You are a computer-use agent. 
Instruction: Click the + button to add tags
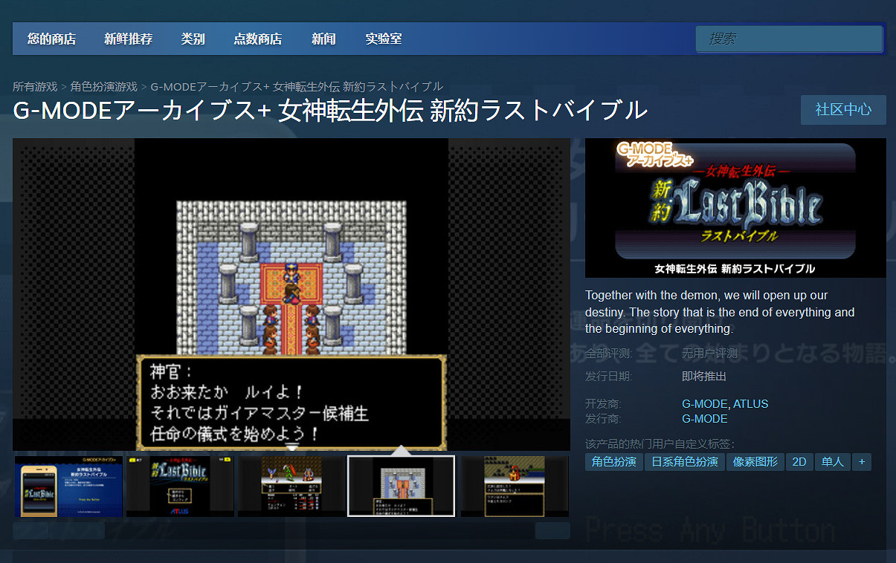tap(861, 461)
